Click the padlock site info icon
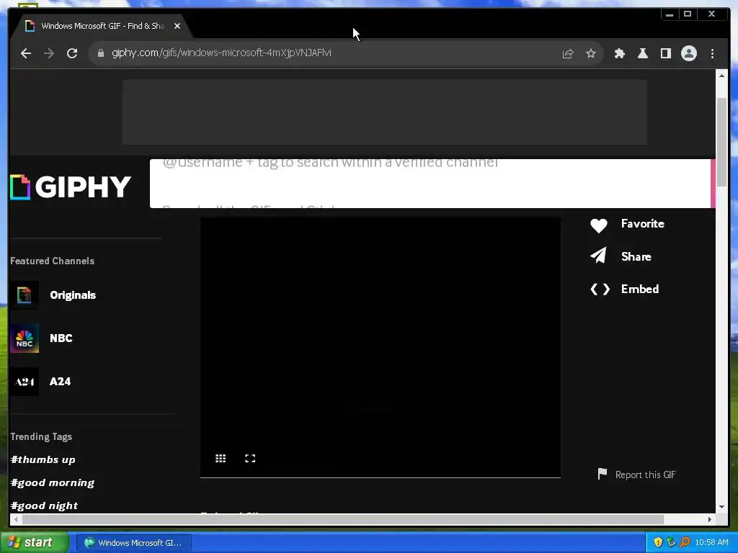This screenshot has width=738, height=553. pos(100,53)
